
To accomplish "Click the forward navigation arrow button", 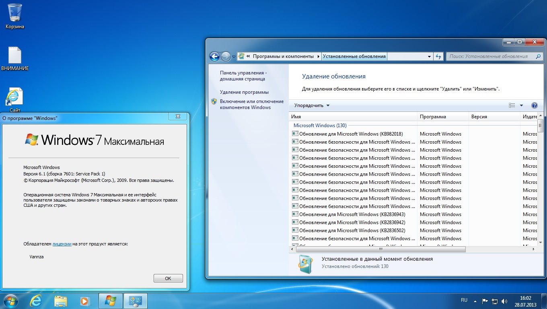I will 226,57.
